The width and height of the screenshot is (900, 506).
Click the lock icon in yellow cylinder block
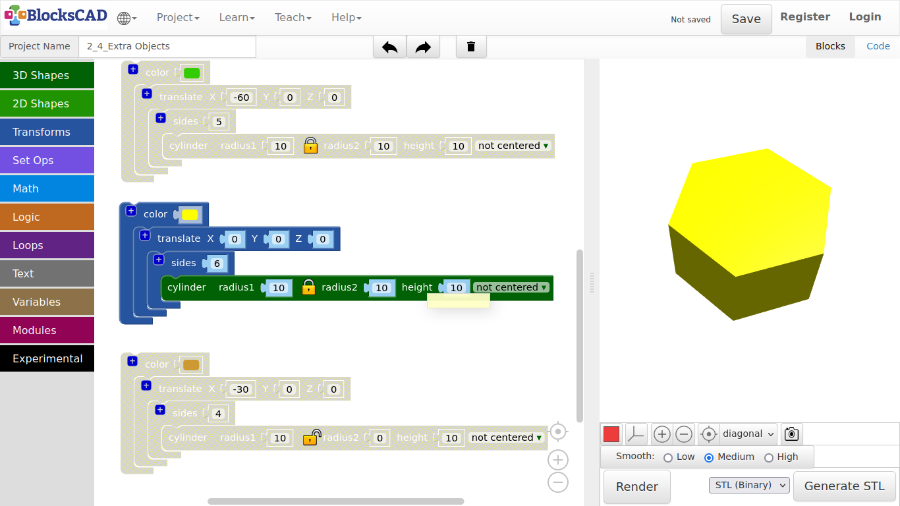click(308, 287)
